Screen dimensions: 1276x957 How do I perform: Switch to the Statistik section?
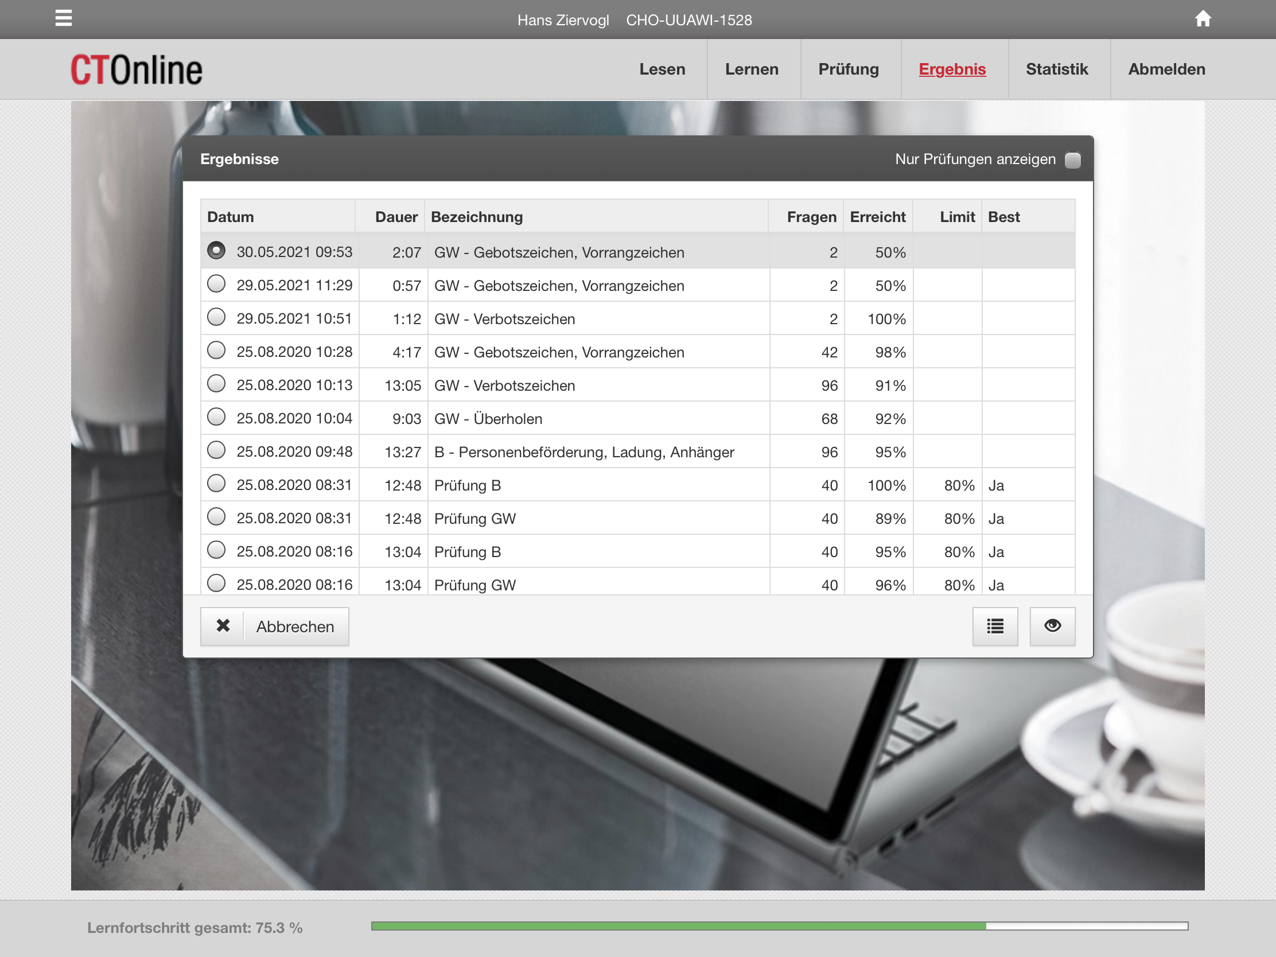tap(1056, 69)
